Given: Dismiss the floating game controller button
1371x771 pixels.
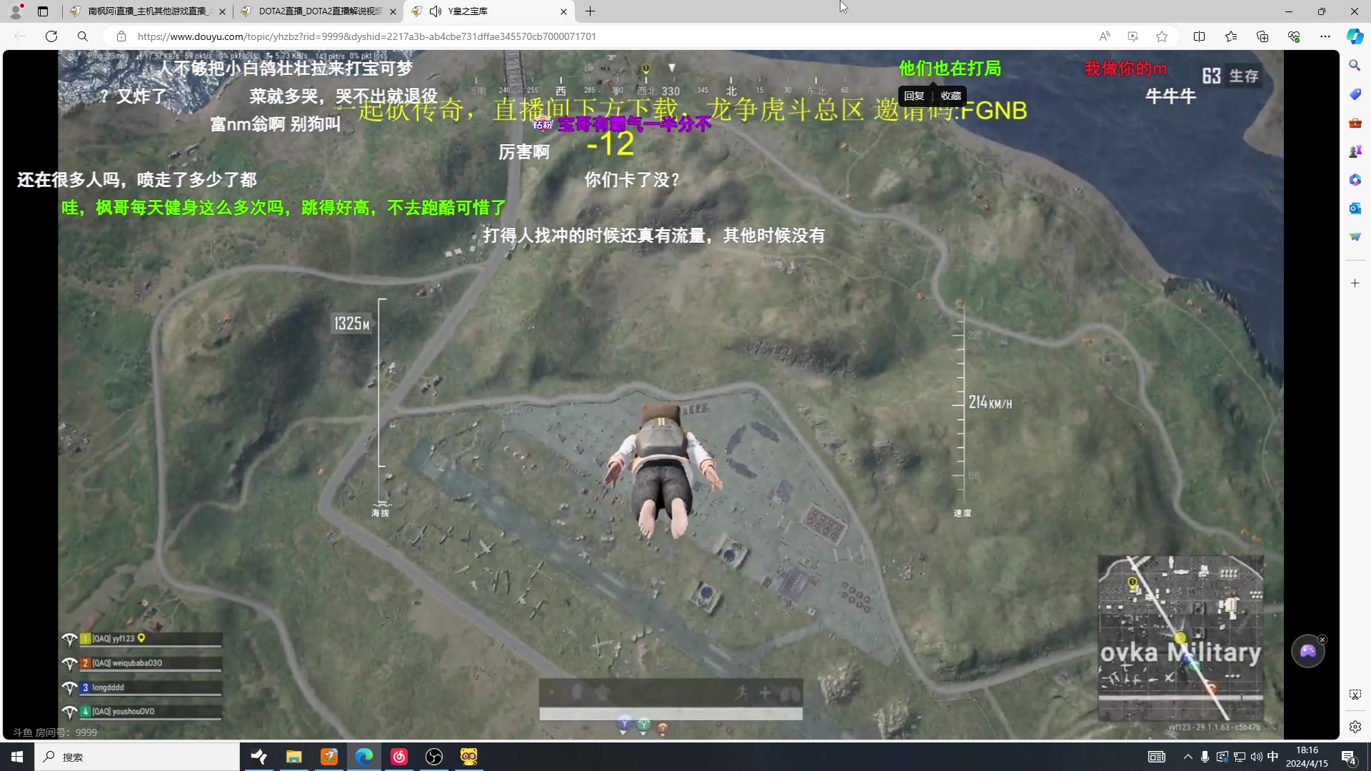Looking at the screenshot, I should click(1322, 640).
